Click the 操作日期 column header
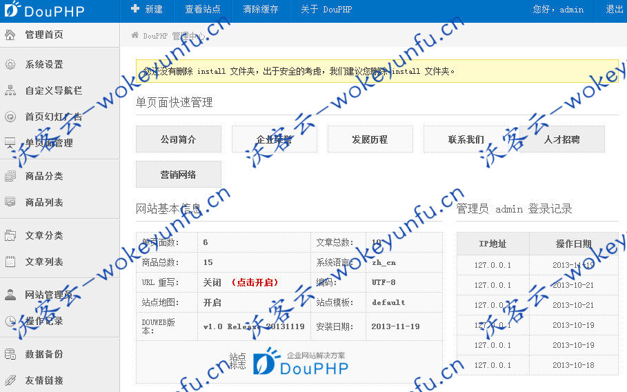627x392 pixels. (x=573, y=244)
